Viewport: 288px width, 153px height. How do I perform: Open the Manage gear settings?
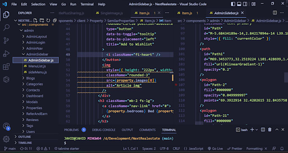6,139
